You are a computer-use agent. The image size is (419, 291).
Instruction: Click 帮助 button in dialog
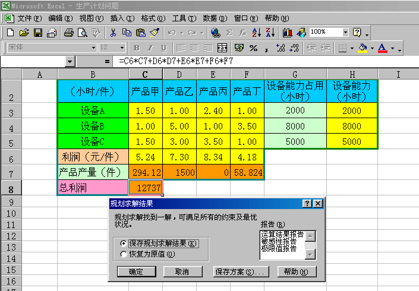point(297,272)
